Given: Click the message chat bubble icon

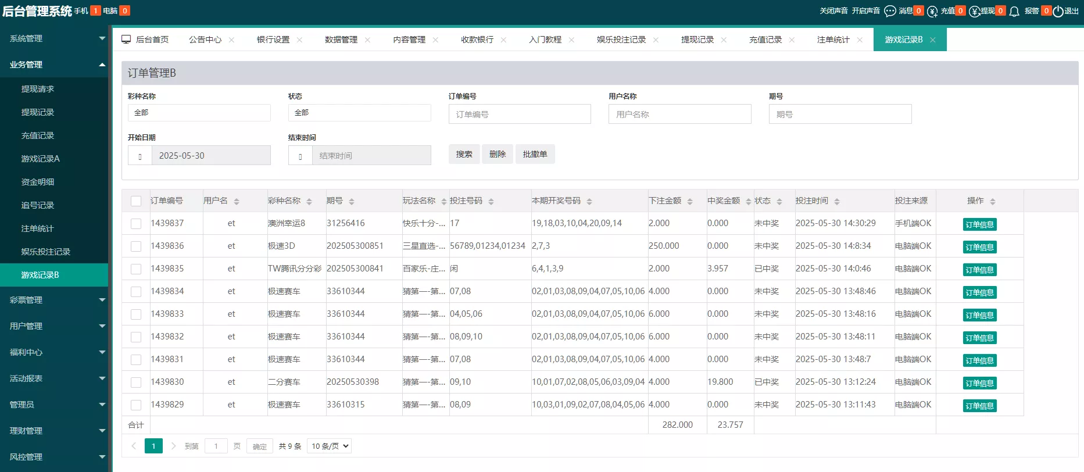Looking at the screenshot, I should point(889,11).
